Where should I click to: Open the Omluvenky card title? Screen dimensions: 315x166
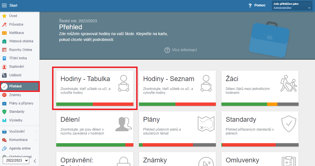coord(242,160)
